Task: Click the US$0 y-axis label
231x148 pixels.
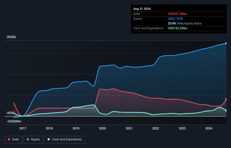Action: (x=10, y=113)
